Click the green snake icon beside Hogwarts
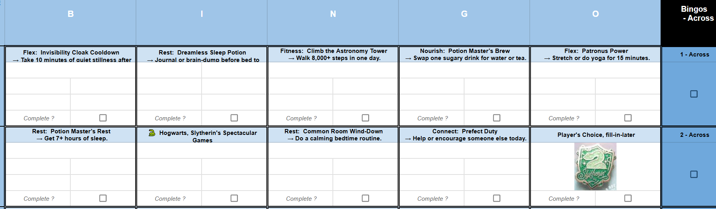This screenshot has height=209, width=716. point(152,133)
